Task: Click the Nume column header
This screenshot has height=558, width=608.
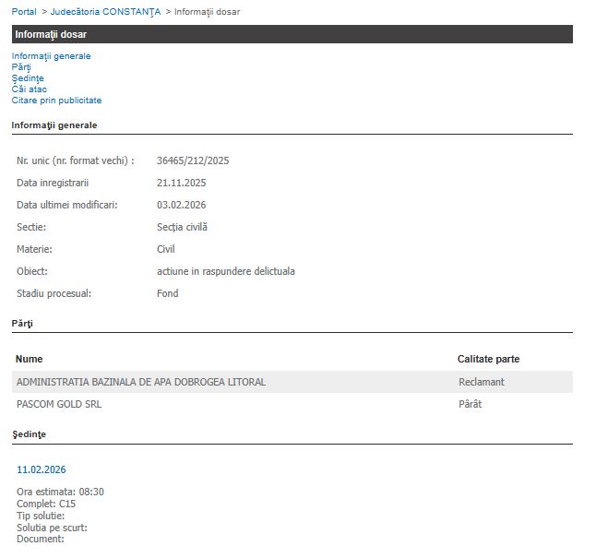Action: coord(30,359)
